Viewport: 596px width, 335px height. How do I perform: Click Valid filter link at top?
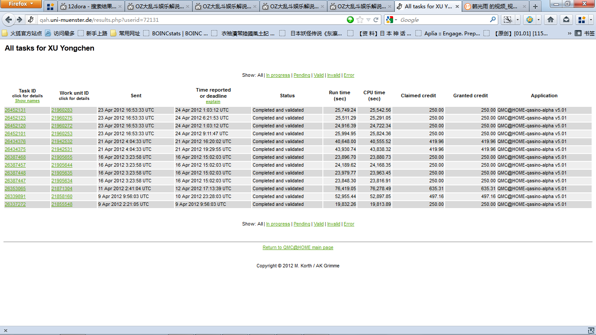(x=319, y=75)
